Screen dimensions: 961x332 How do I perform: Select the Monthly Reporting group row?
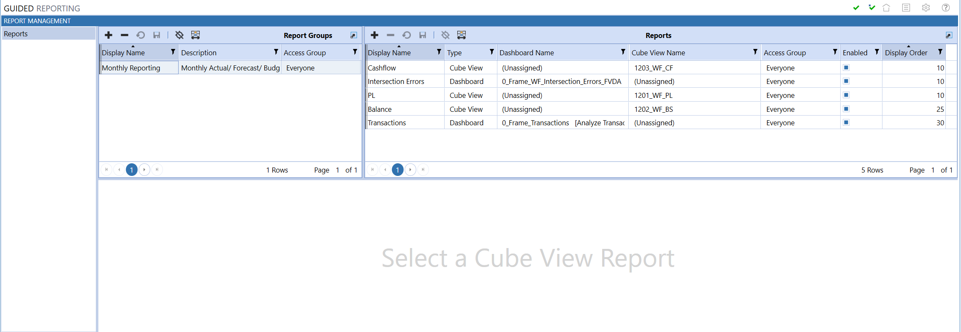[x=230, y=67]
